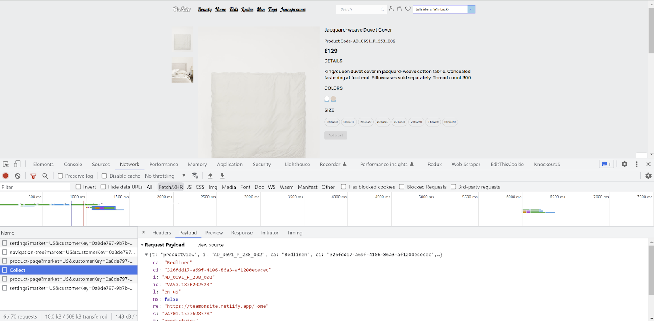Open network panel settings gear
The width and height of the screenshot is (654, 321).
pos(648,176)
